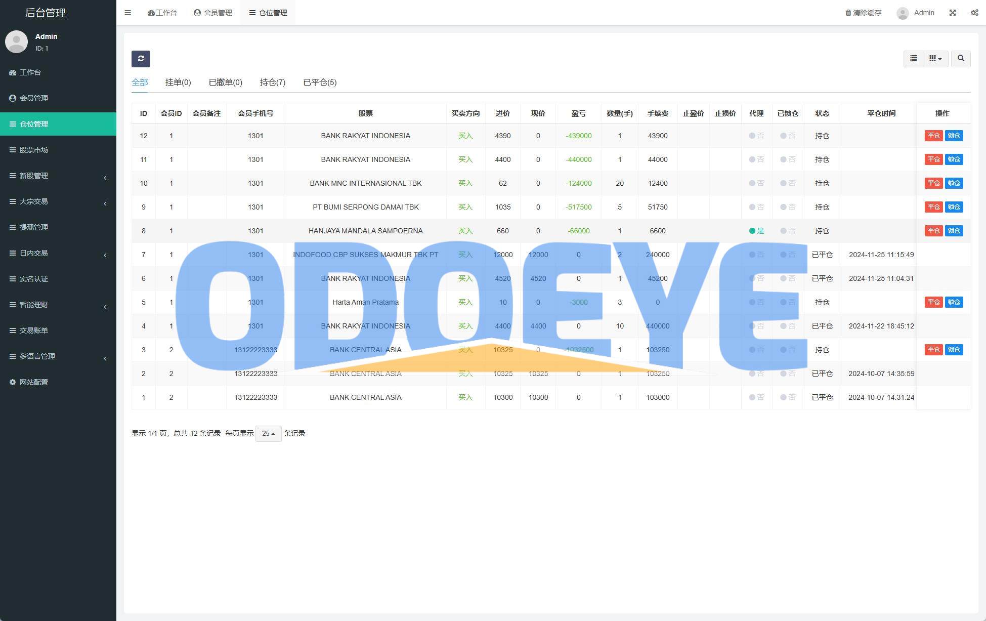Open 提现管理 in the sidebar
Viewport: 986px width, 621px height.
[58, 227]
